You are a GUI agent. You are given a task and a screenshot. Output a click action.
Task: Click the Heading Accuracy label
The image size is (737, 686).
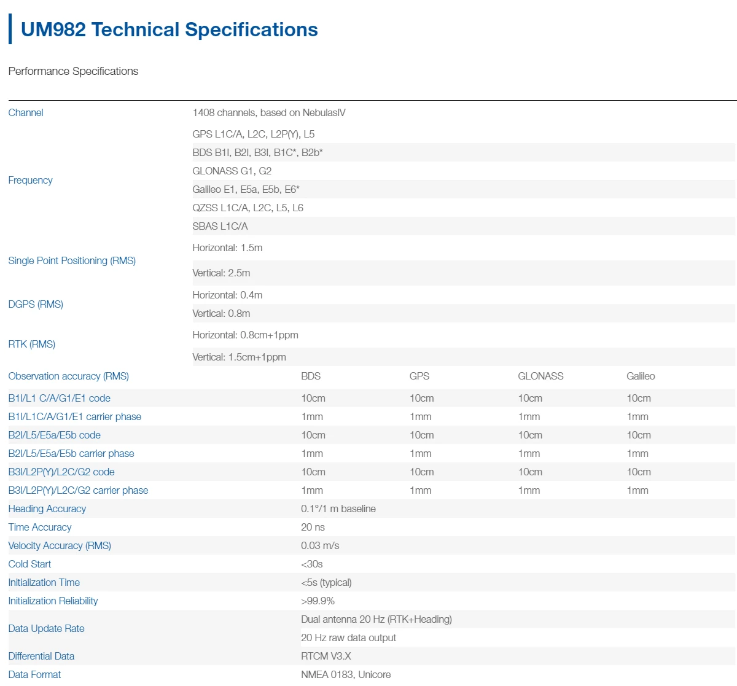click(47, 509)
